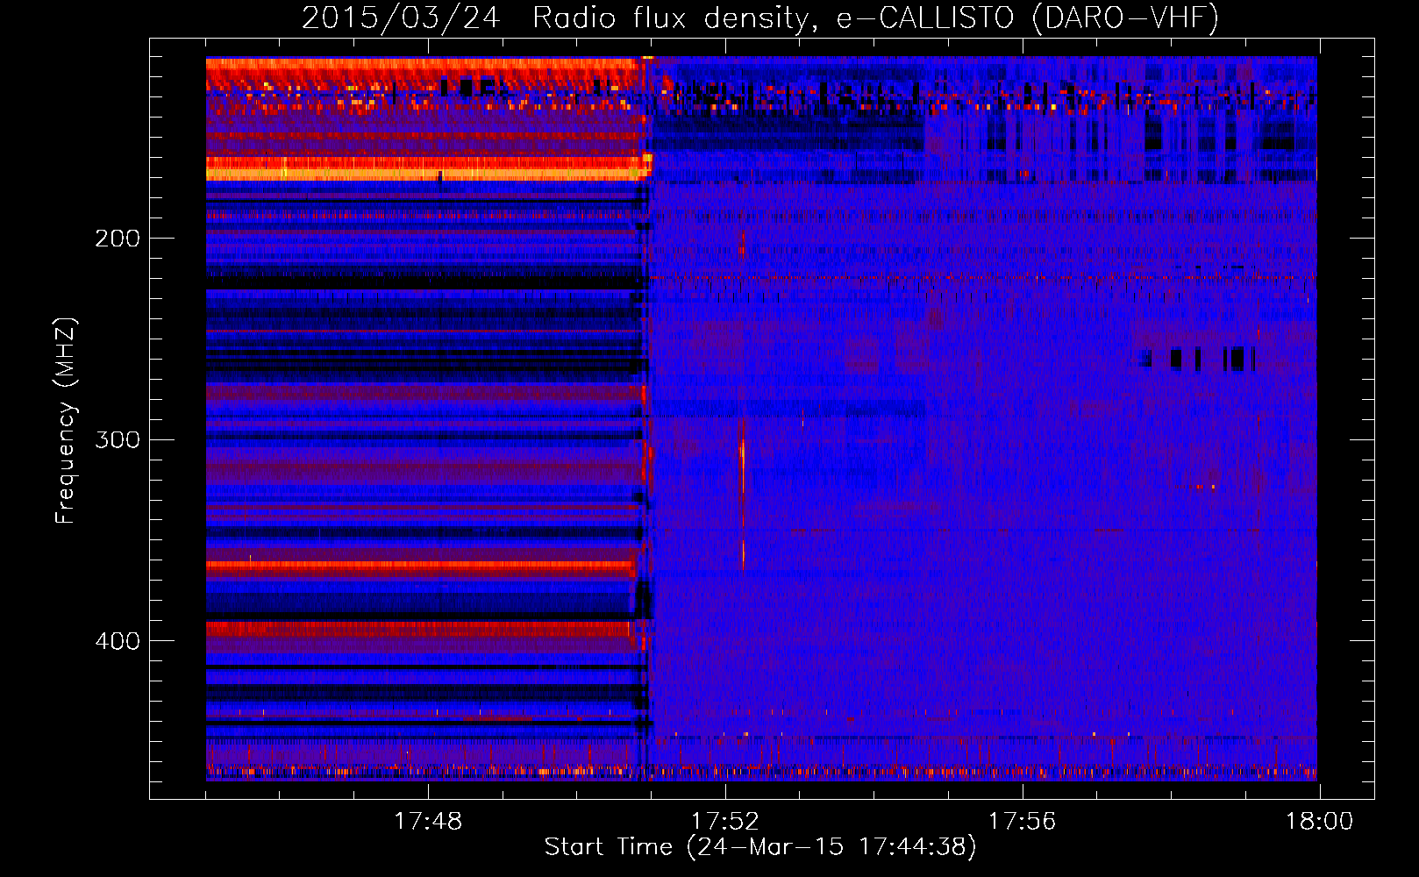Click the '200' frequency tick label

[x=118, y=239]
